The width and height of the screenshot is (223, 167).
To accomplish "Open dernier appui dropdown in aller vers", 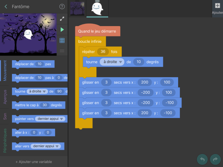I will tap(46, 146).
